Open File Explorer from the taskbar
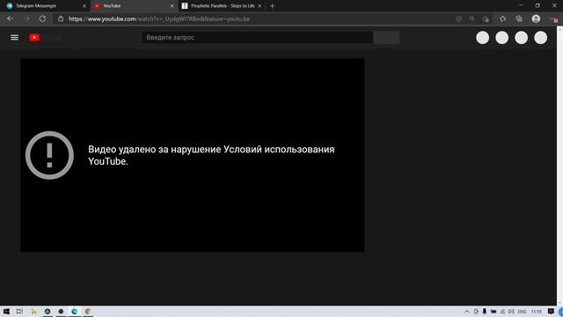 [x=33, y=311]
